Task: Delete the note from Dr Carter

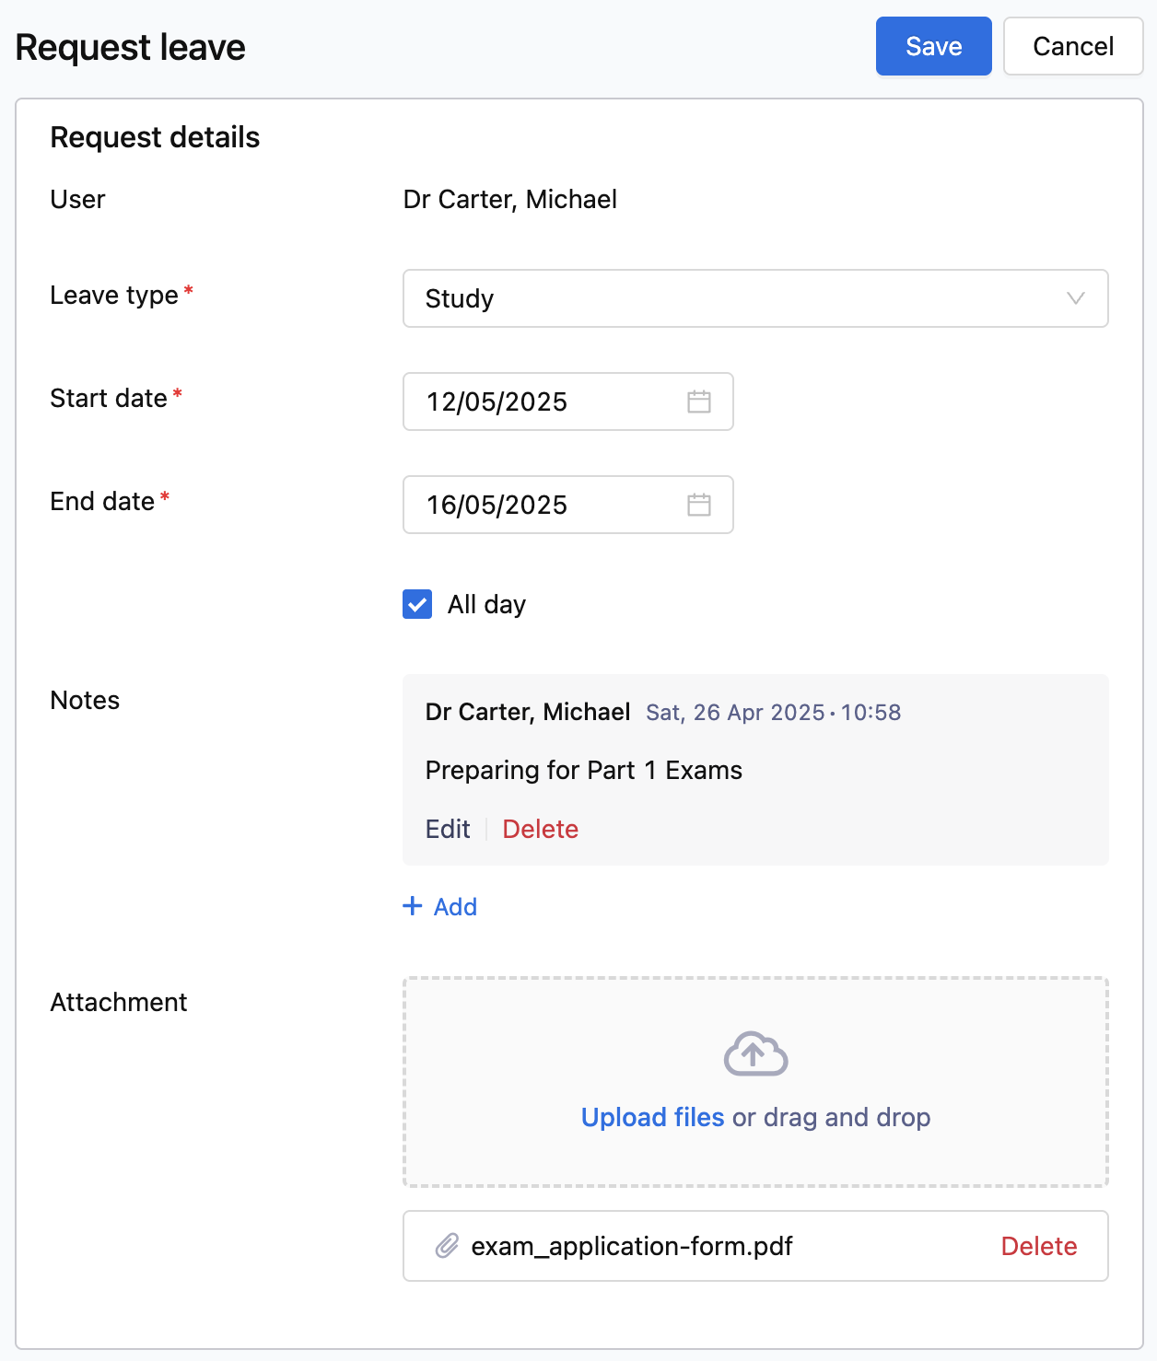Action: click(541, 829)
